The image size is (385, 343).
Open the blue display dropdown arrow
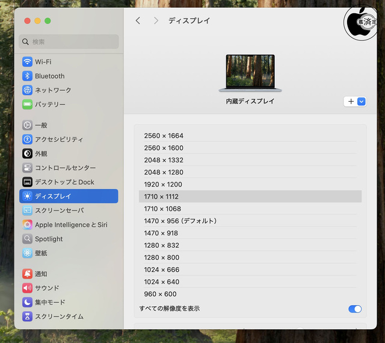(x=362, y=102)
